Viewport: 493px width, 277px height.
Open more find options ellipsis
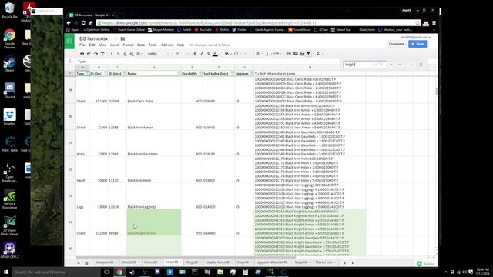pos(411,65)
